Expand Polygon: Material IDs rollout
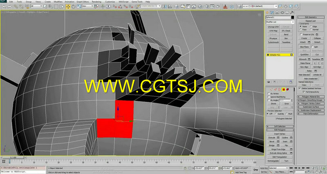327x174 pixels. click(311, 97)
